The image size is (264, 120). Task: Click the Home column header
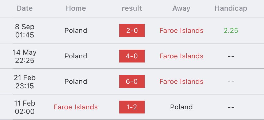(x=76, y=8)
